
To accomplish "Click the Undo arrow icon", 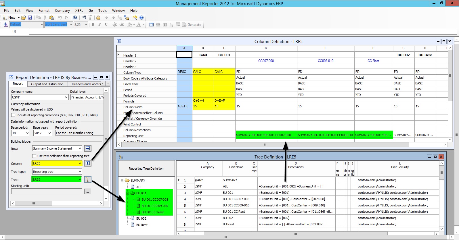I will (60, 18).
